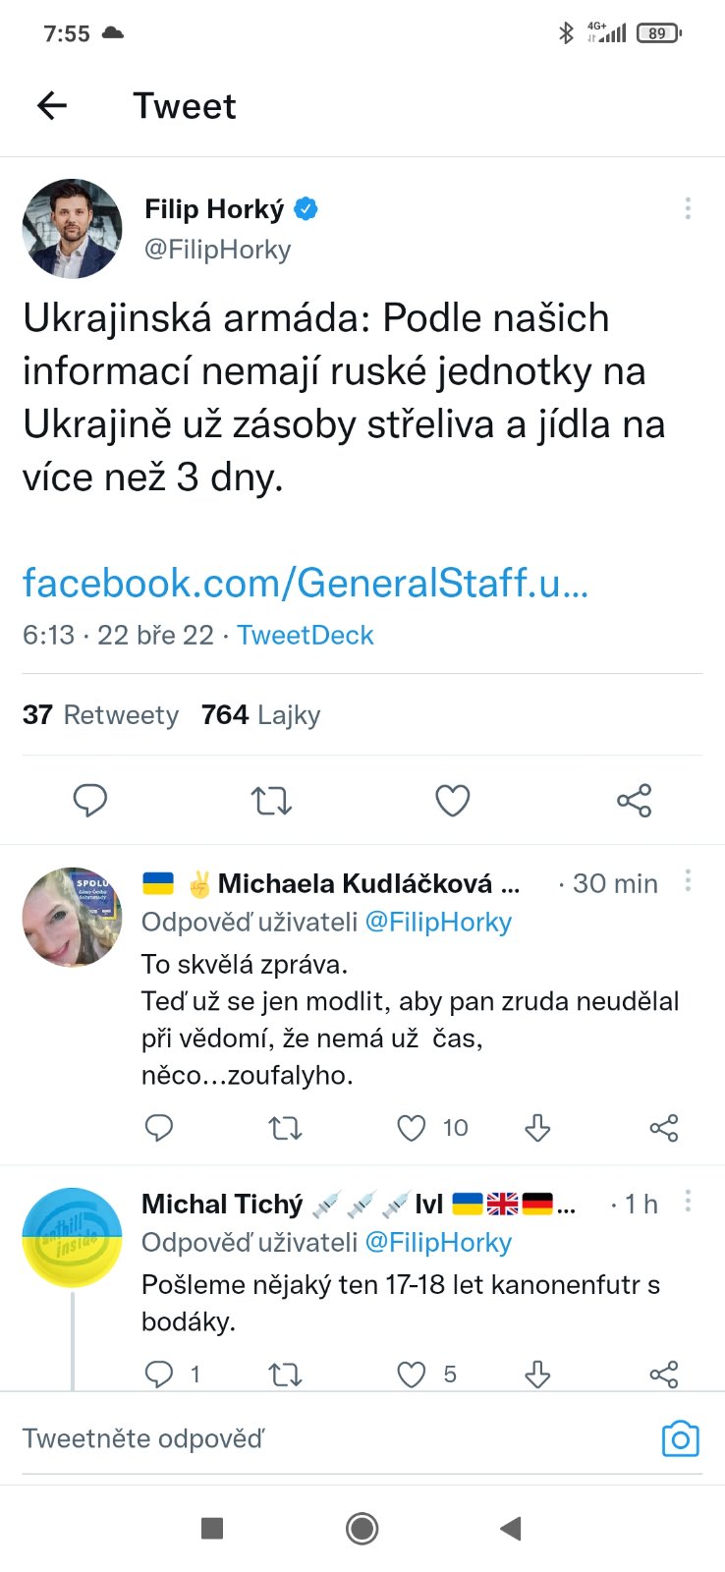Image resolution: width=725 pixels, height=1572 pixels.
Task: Open three-dot menu on Filip Horký's tweet
Action: (x=688, y=208)
